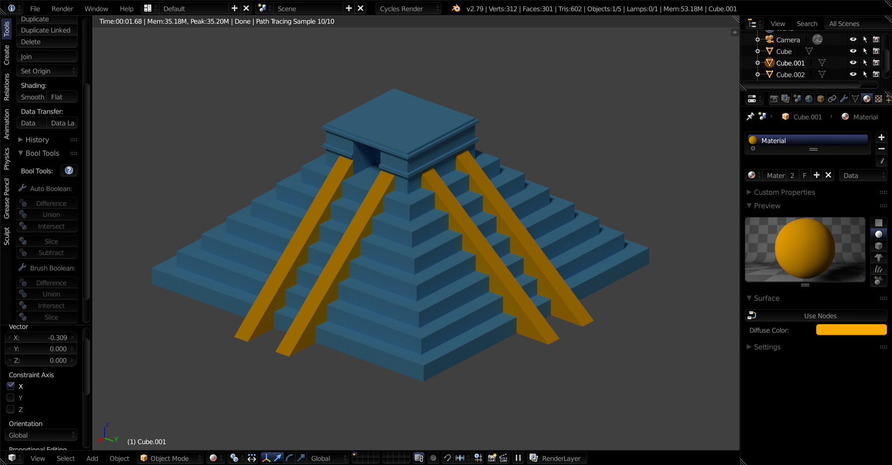This screenshot has height=465, width=892.
Task: Open material link Data dropdown
Action: [863, 175]
